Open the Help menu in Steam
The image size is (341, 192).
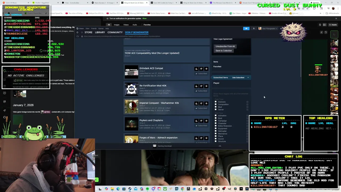click(x=107, y=29)
